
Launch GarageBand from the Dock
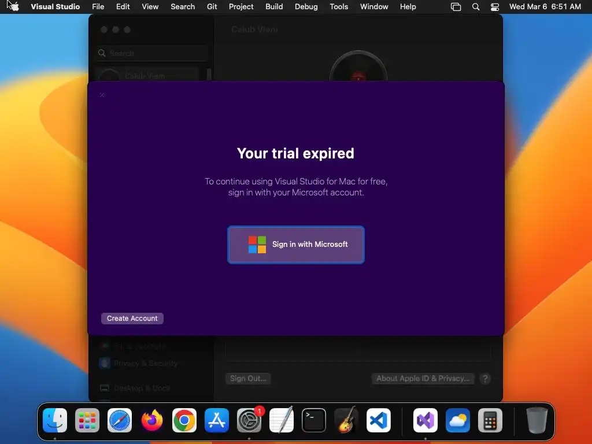pyautogui.click(x=346, y=420)
